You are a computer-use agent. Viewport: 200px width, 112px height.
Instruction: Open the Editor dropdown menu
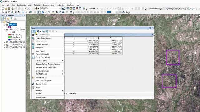[x=92, y=8]
